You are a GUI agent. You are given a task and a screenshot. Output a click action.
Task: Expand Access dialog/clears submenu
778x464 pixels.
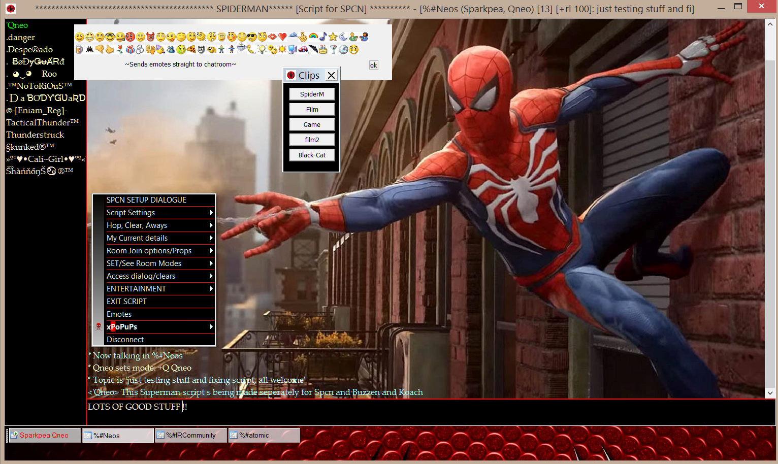point(159,276)
